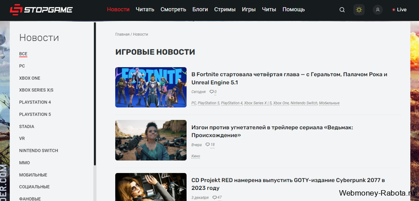419x201 pixels.
Task: Filter news by MMO category
Action: pos(24,163)
